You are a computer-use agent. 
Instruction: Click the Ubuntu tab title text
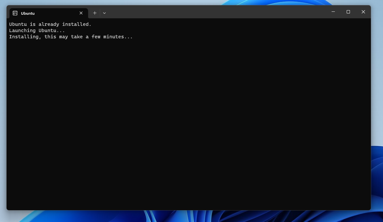[27, 13]
